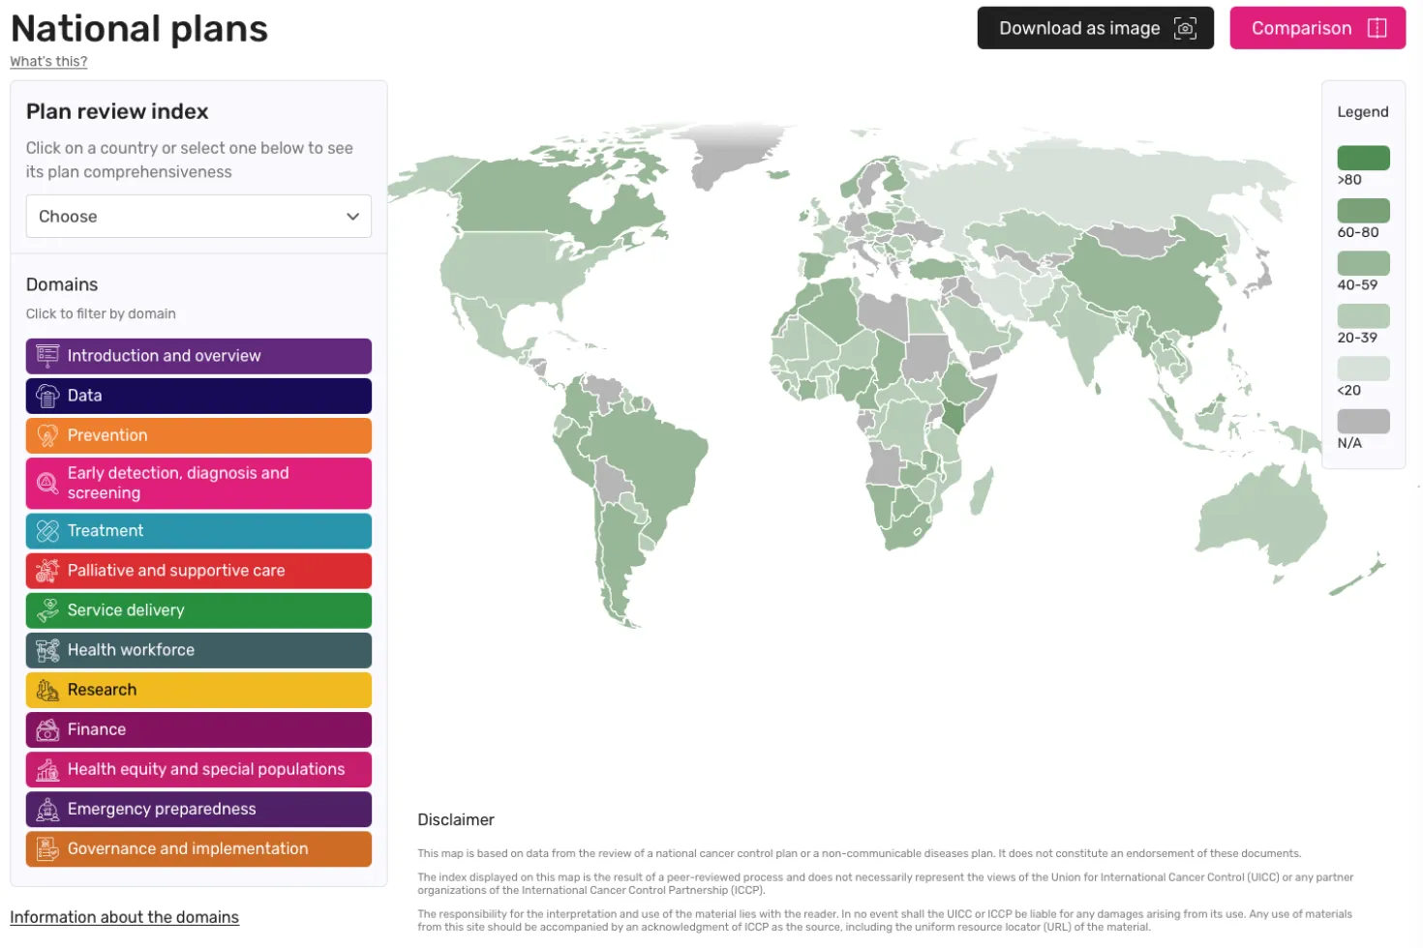Viewport: 1423px width, 948px height.
Task: Download the map as image
Action: 1095,28
